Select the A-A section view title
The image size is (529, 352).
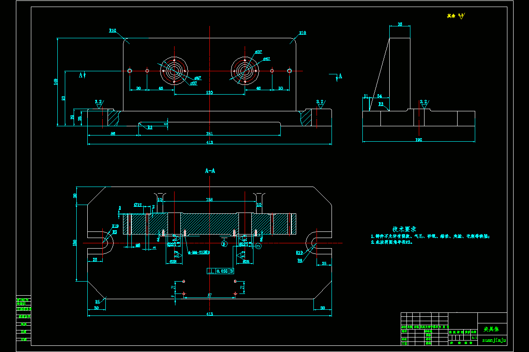210,171
